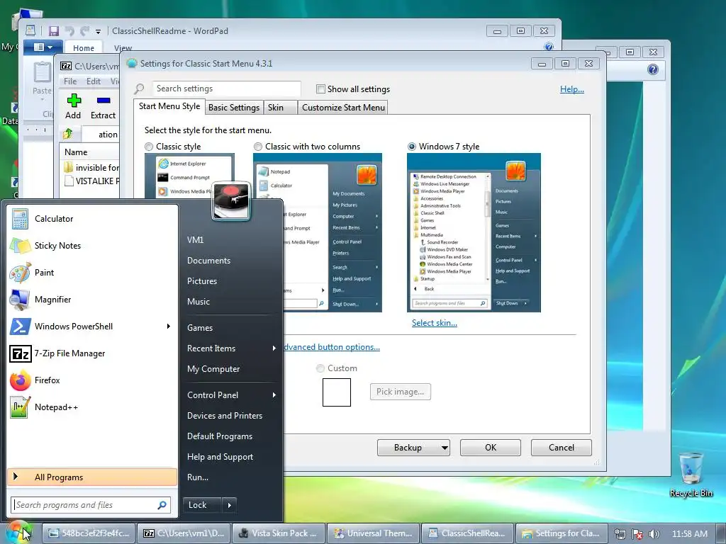Viewport: 726px width, 544px height.
Task: Click the Recycle Bin desktop icon
Action: point(691,475)
